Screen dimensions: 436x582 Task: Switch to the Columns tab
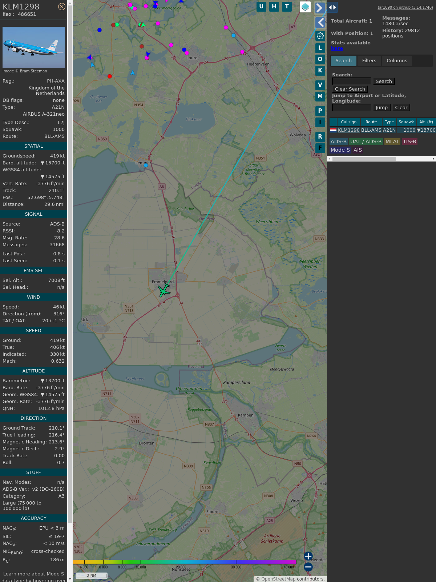coord(397,61)
